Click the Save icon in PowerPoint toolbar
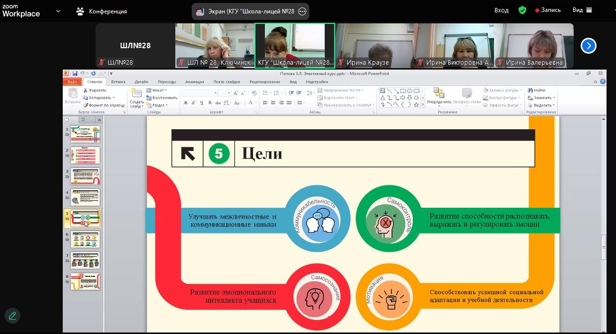The image size is (616, 334). click(x=75, y=74)
